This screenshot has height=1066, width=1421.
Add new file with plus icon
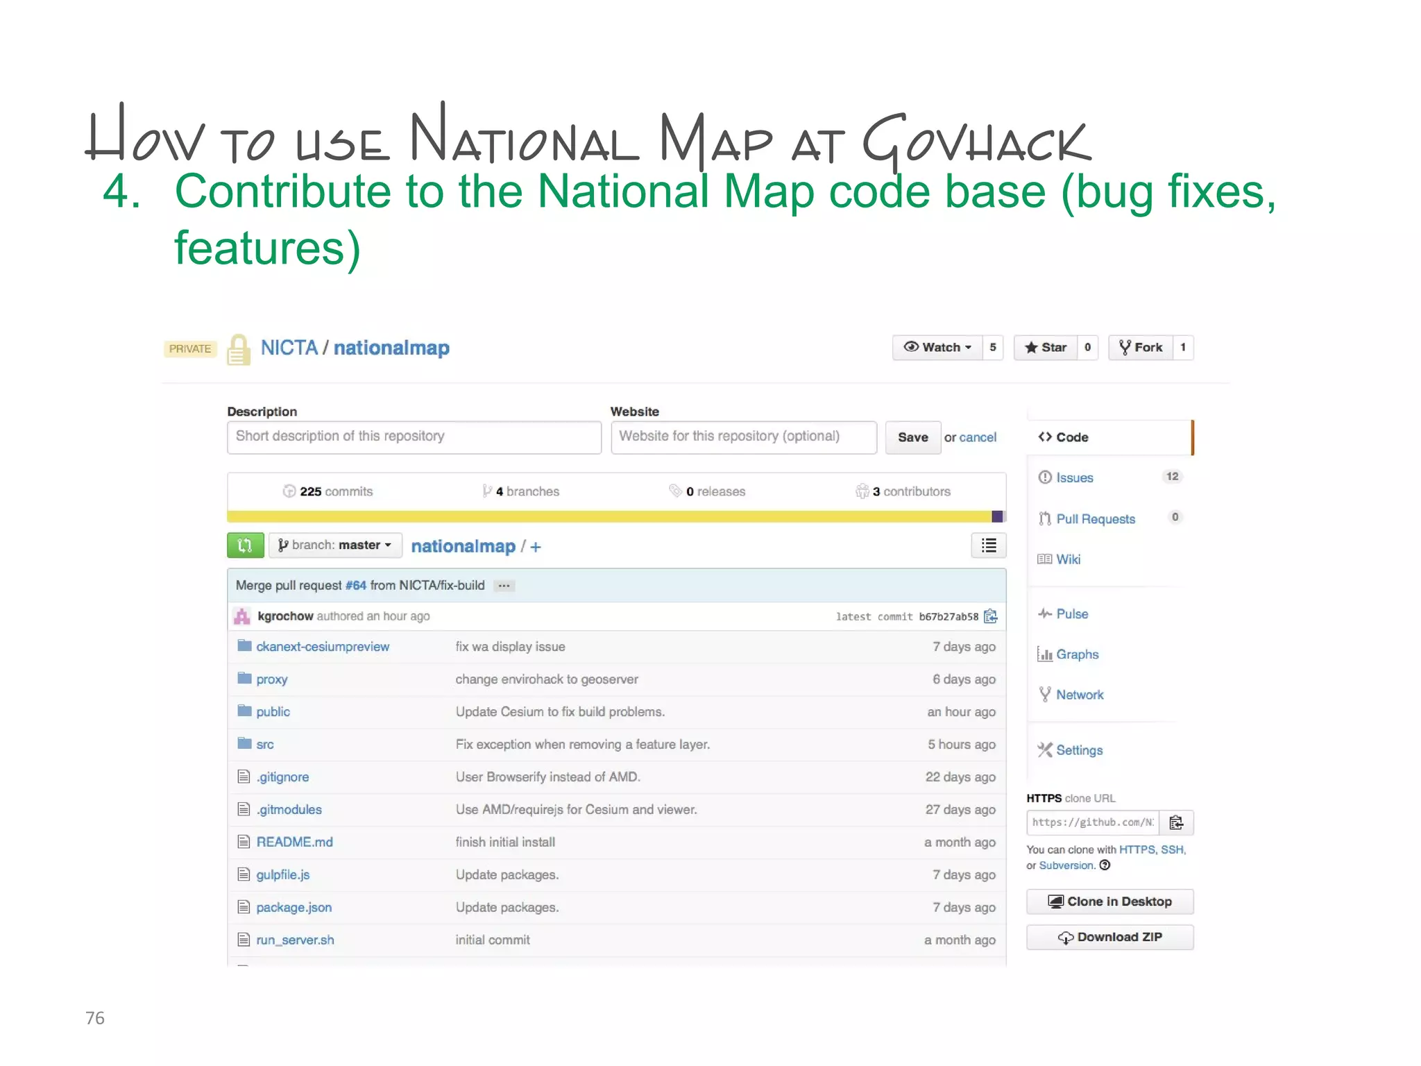tap(536, 547)
